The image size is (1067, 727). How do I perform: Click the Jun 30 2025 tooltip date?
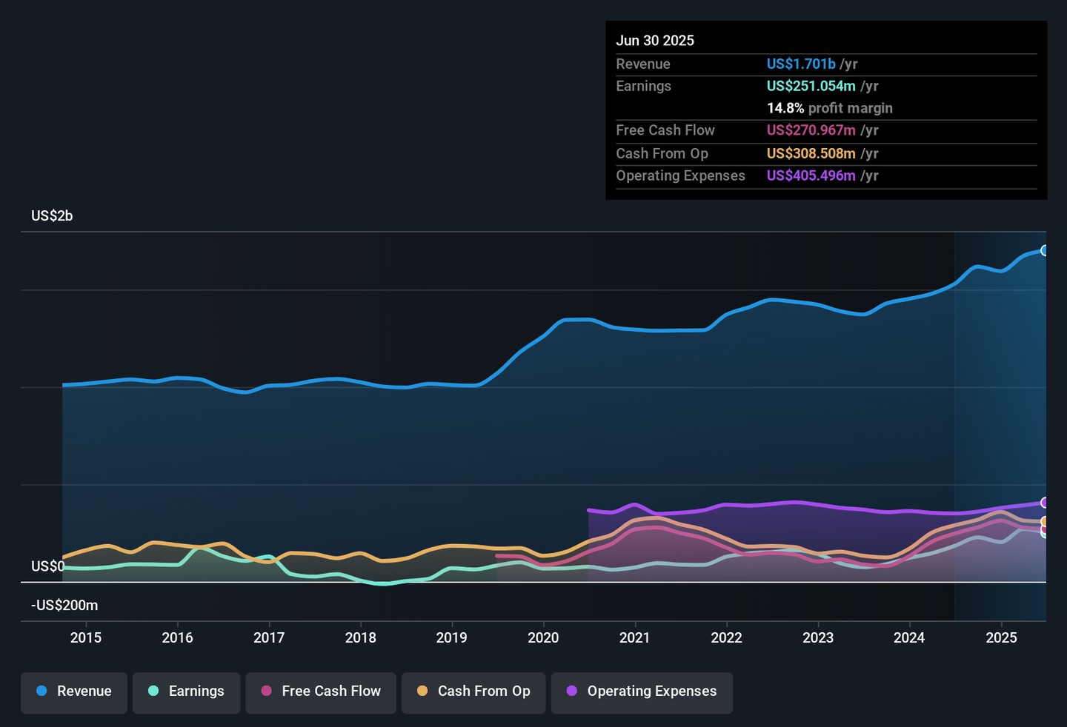pos(655,41)
